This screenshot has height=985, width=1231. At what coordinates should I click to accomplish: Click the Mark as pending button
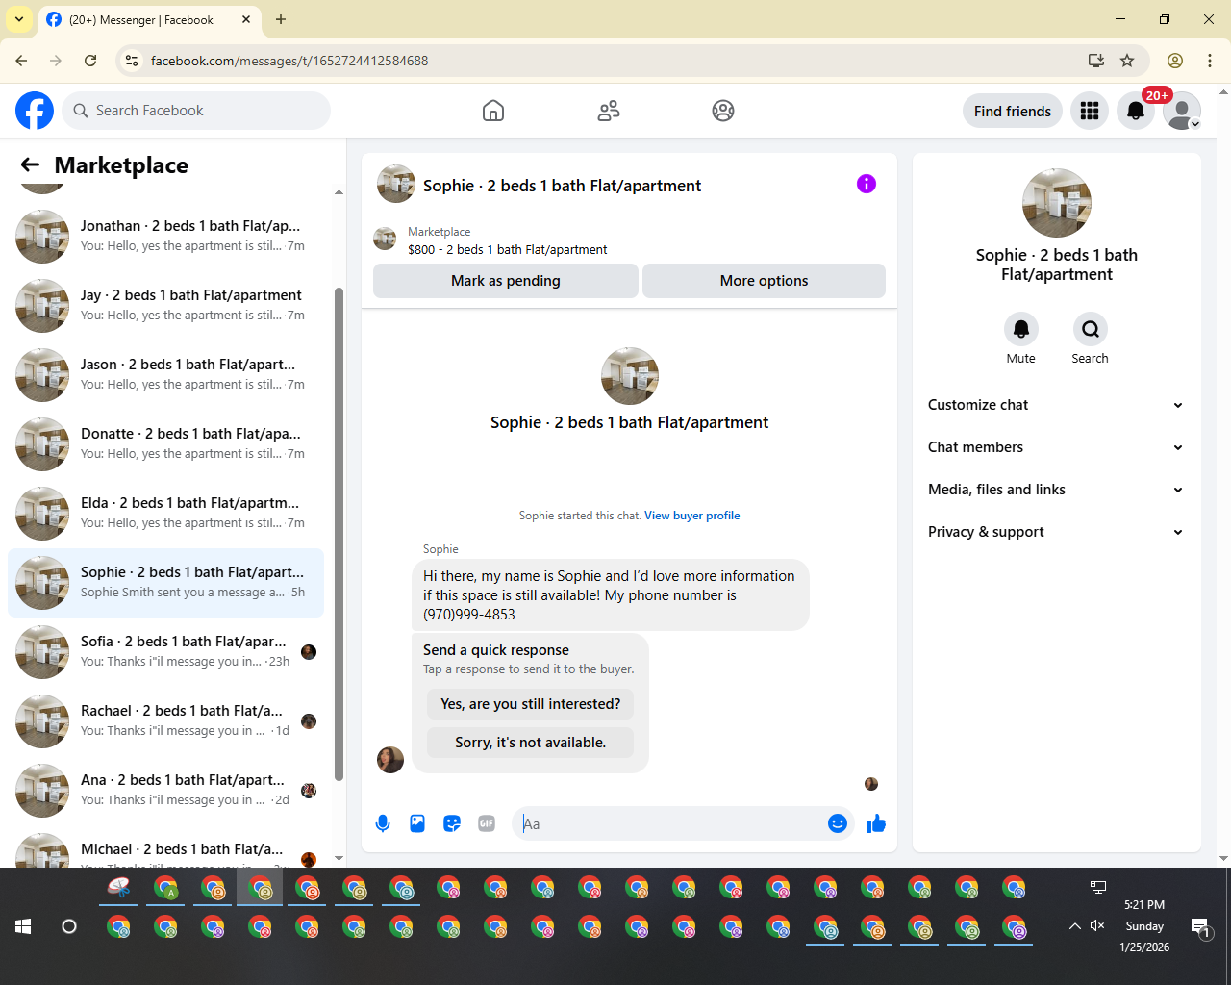coord(506,281)
